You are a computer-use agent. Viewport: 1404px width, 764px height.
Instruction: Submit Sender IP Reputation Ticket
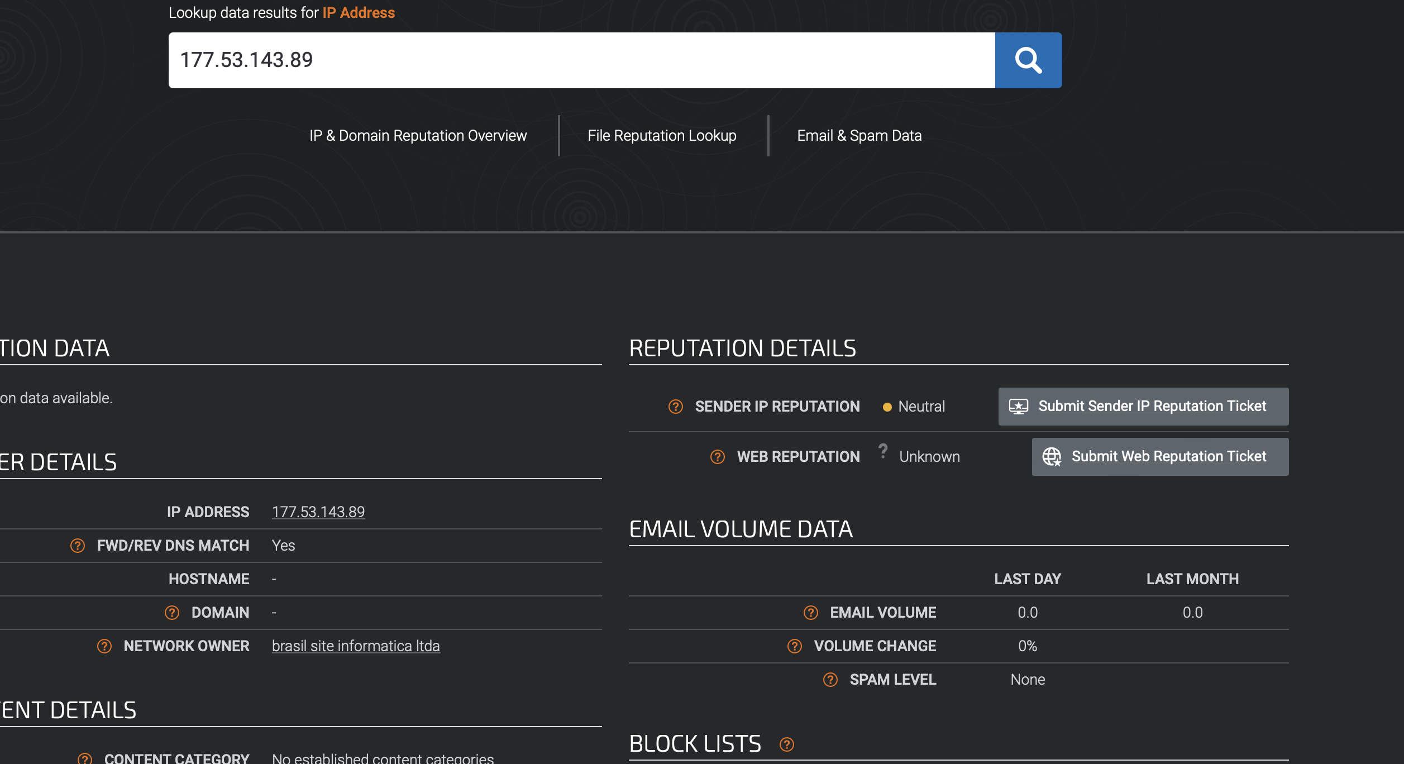1143,407
